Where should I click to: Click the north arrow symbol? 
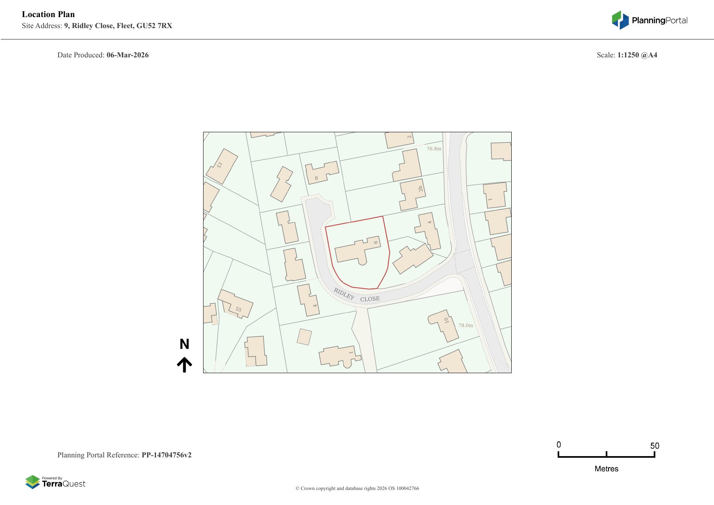pos(184,365)
